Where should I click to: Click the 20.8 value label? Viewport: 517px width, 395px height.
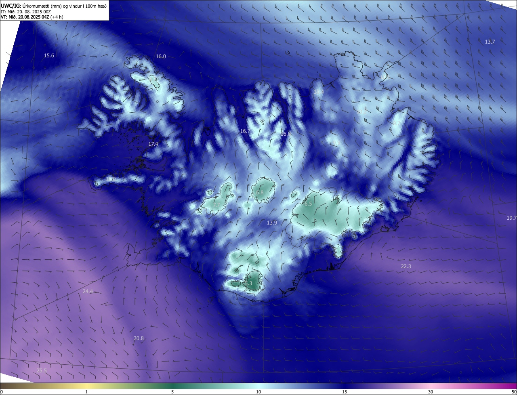point(139,338)
